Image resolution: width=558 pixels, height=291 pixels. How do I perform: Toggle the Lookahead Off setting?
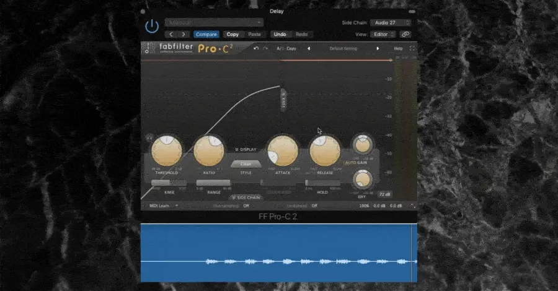(314, 206)
